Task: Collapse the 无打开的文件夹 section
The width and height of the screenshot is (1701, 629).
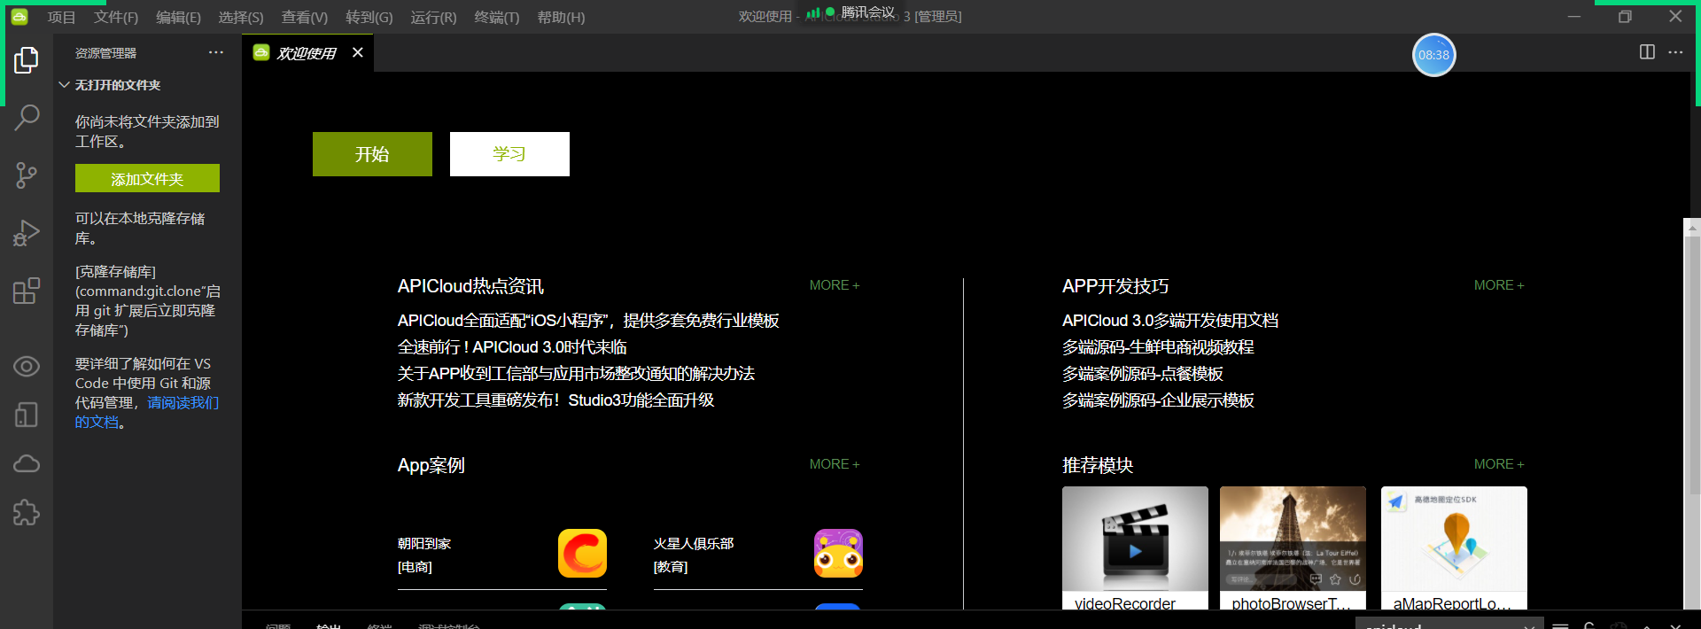Action: 109,85
